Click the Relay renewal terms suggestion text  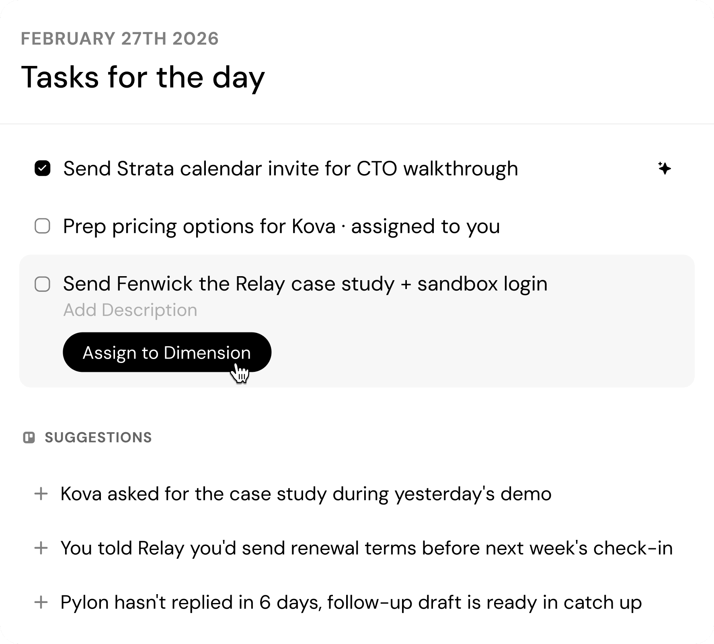(x=366, y=548)
